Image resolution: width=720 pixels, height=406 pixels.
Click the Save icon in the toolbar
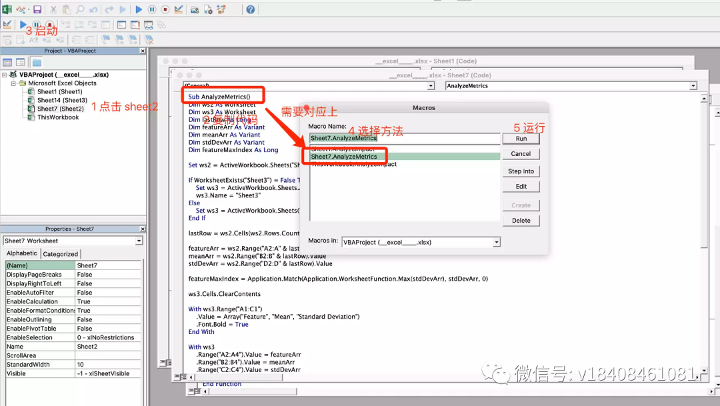pyautogui.click(x=37, y=9)
